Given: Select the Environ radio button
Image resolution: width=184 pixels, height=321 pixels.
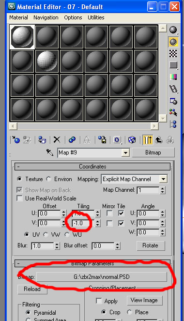Looking at the screenshot, I should point(48,179).
